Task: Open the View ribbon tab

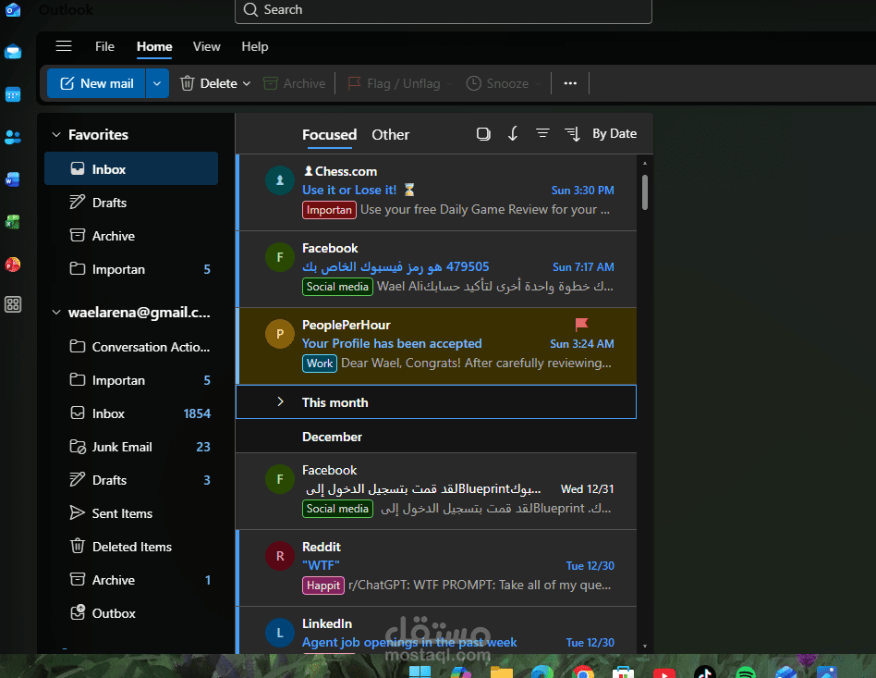Action: 206,46
